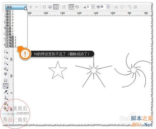Increase the complete rotations value
156x129 pixels.
93,6
